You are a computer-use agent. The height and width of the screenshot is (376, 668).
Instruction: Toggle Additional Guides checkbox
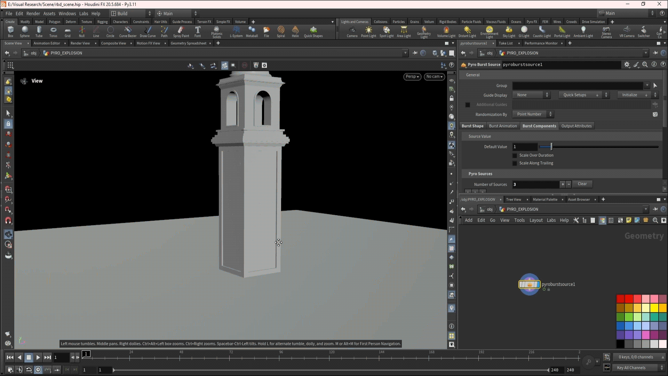click(468, 105)
